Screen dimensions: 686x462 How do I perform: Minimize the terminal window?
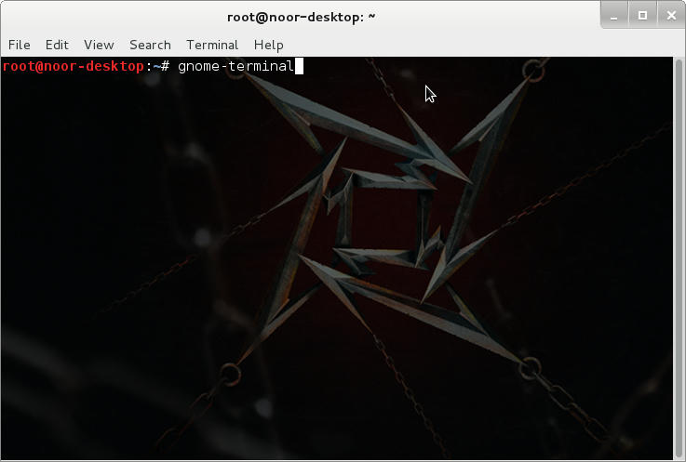click(614, 16)
